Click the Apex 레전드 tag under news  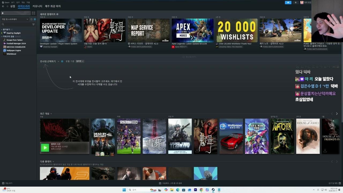[179, 47]
